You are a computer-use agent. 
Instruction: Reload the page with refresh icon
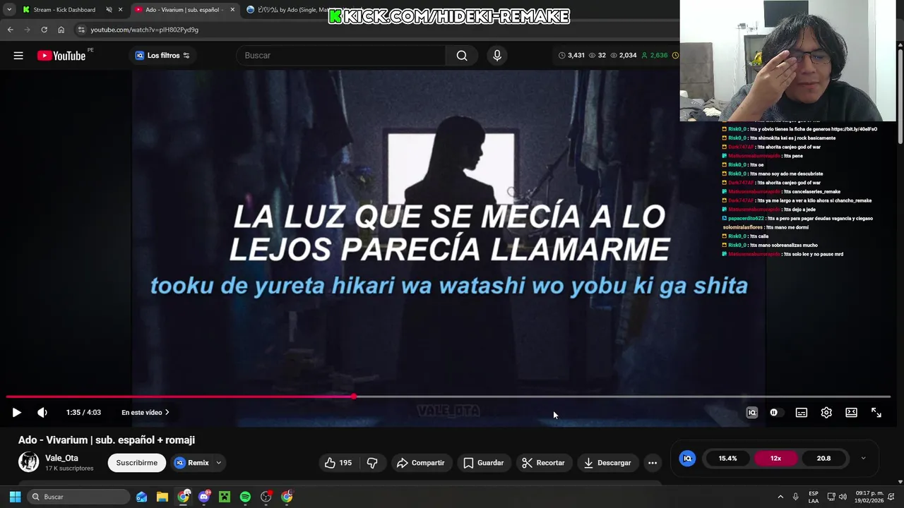pos(44,30)
